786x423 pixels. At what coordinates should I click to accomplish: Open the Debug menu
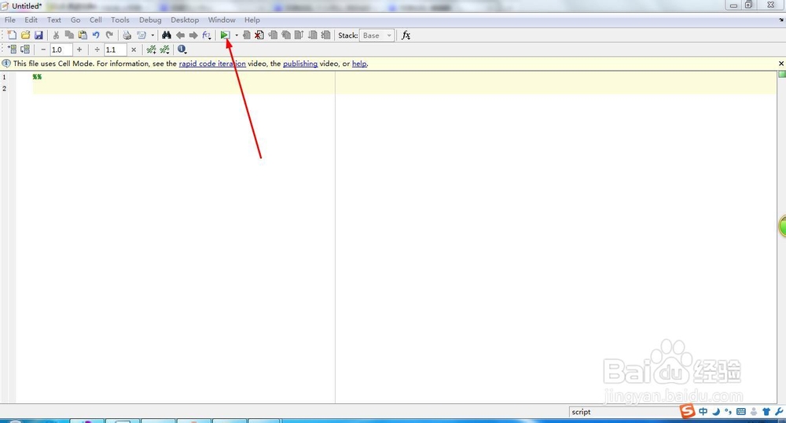coord(150,20)
